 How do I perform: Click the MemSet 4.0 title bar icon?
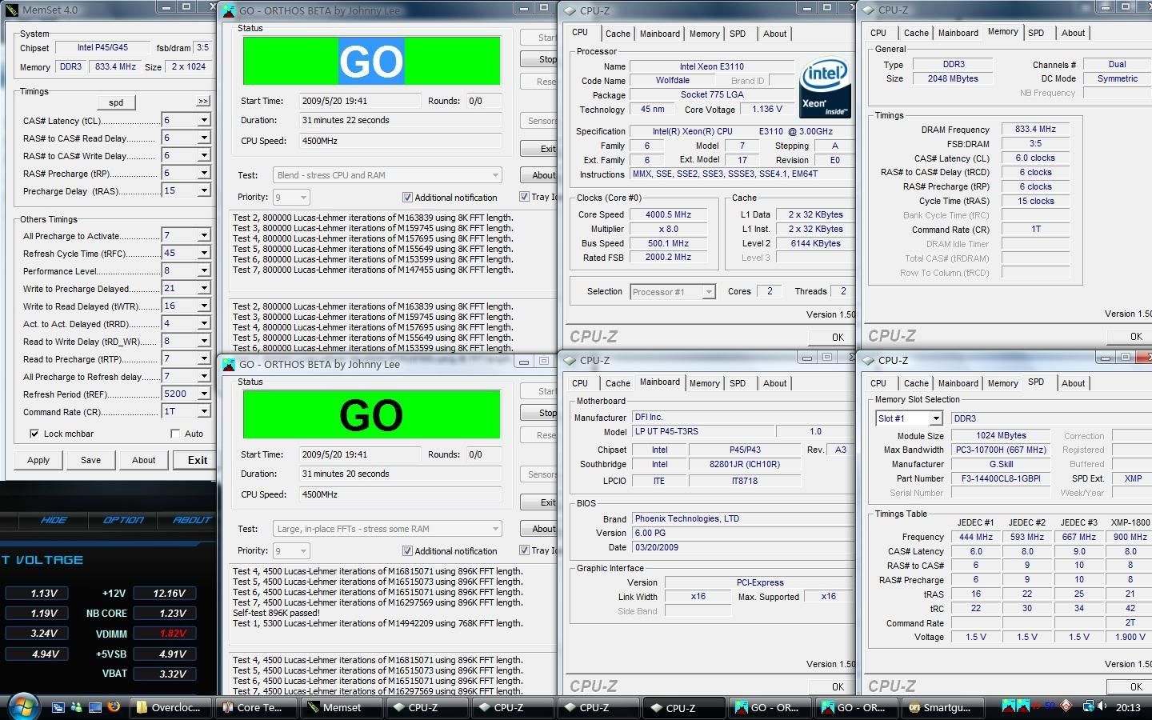[10, 10]
